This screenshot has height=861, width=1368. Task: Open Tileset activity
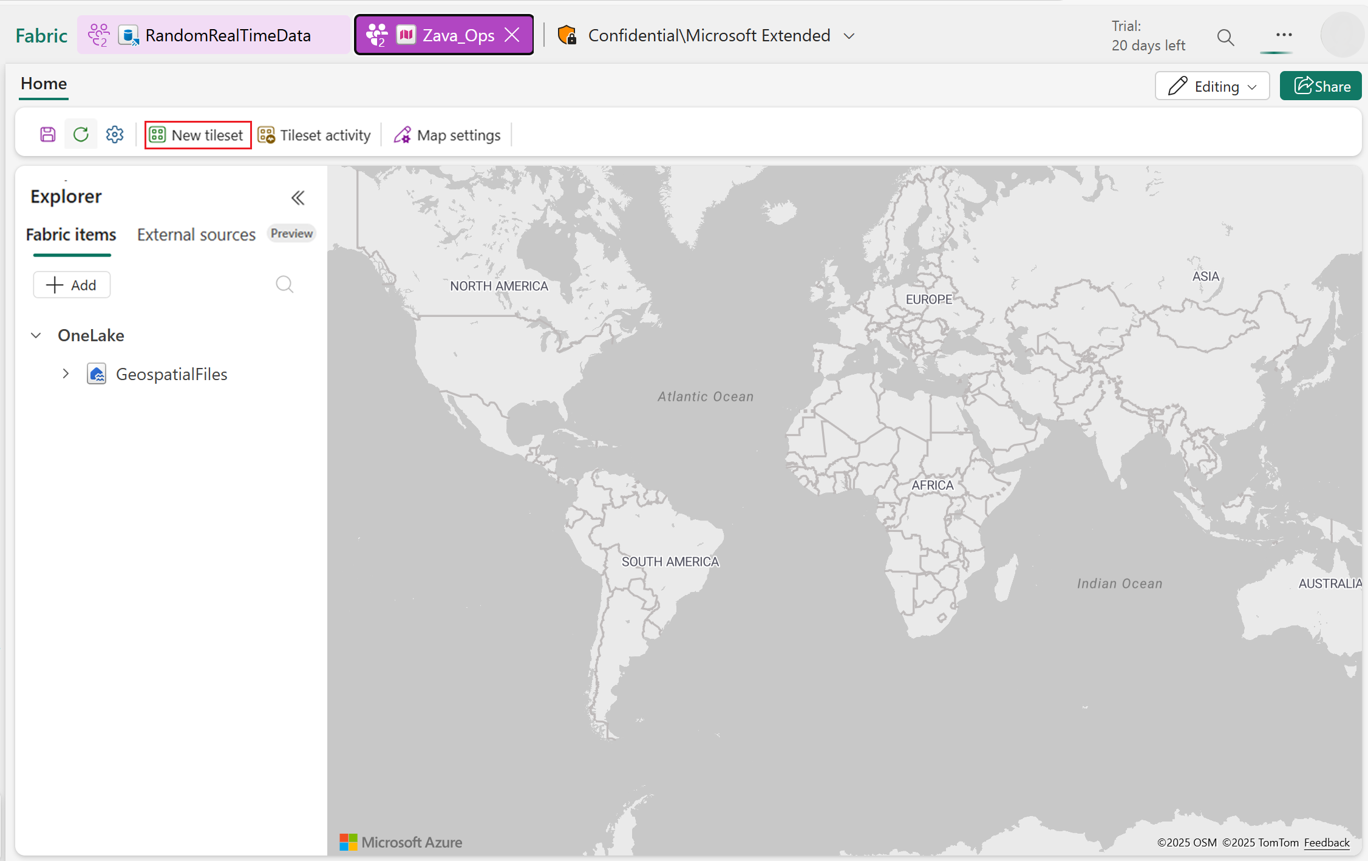tap(315, 135)
